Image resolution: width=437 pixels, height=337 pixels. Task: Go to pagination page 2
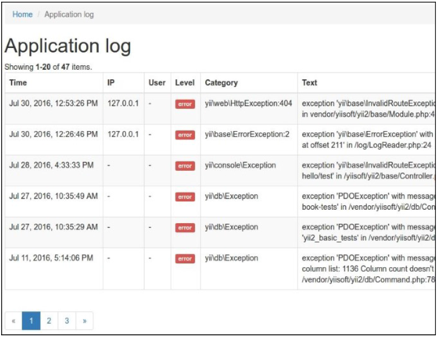click(x=49, y=321)
